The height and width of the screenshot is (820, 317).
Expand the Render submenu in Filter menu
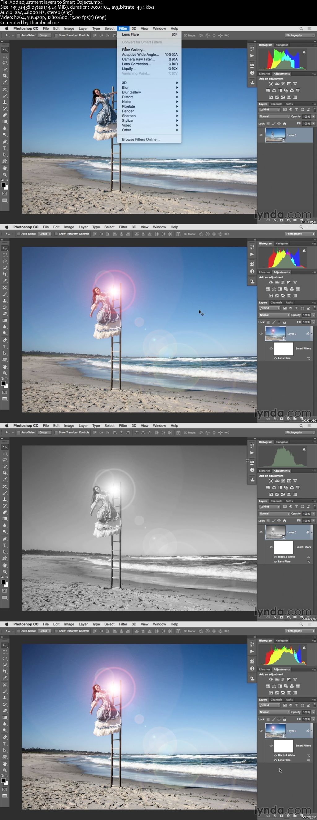pyautogui.click(x=149, y=111)
